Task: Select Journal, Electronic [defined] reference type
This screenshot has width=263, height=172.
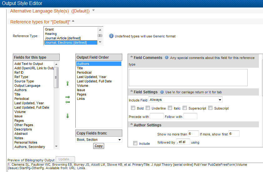Action: click(71, 42)
